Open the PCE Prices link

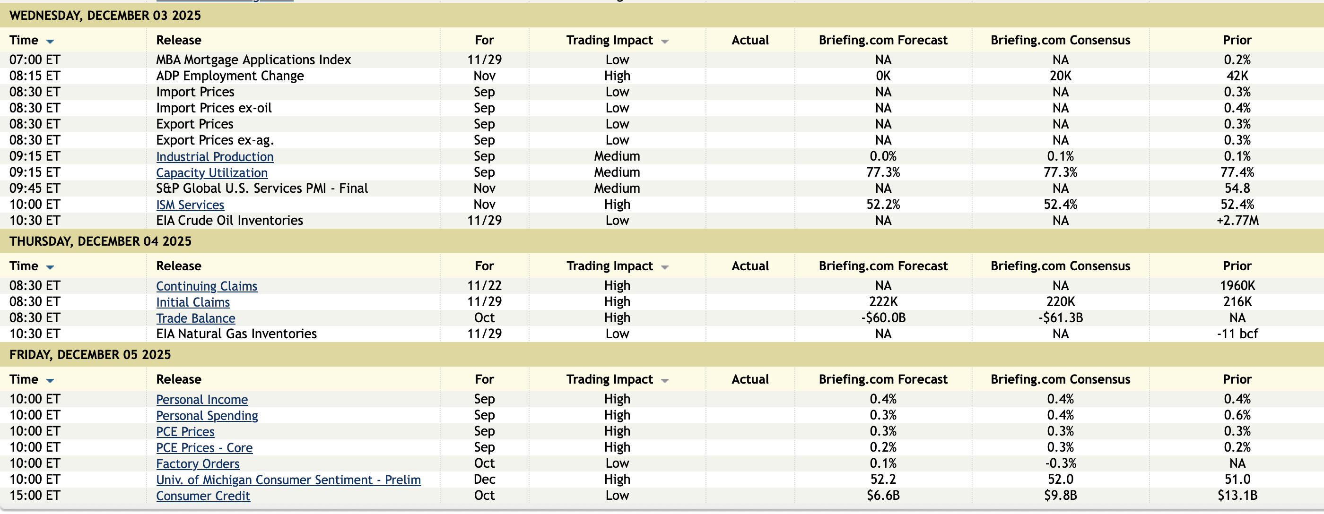[x=185, y=432]
